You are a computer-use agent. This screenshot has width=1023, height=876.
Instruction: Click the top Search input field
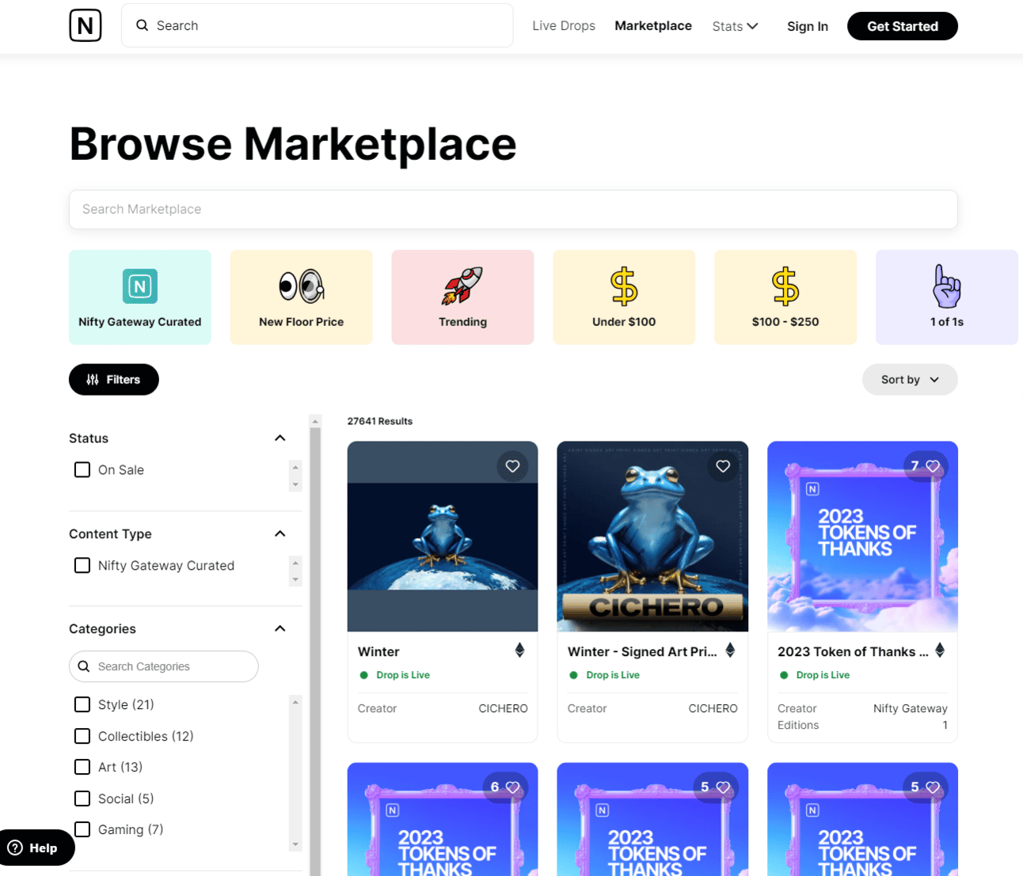(318, 25)
